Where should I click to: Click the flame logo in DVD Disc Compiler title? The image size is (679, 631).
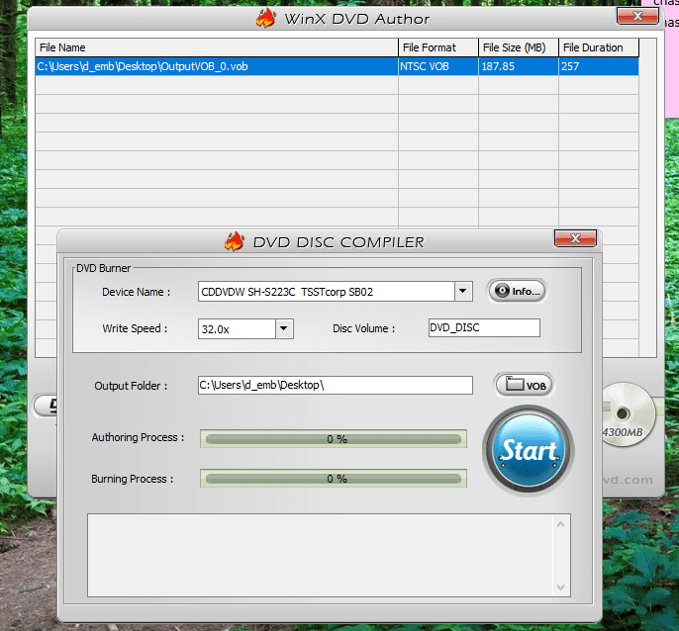tap(235, 241)
